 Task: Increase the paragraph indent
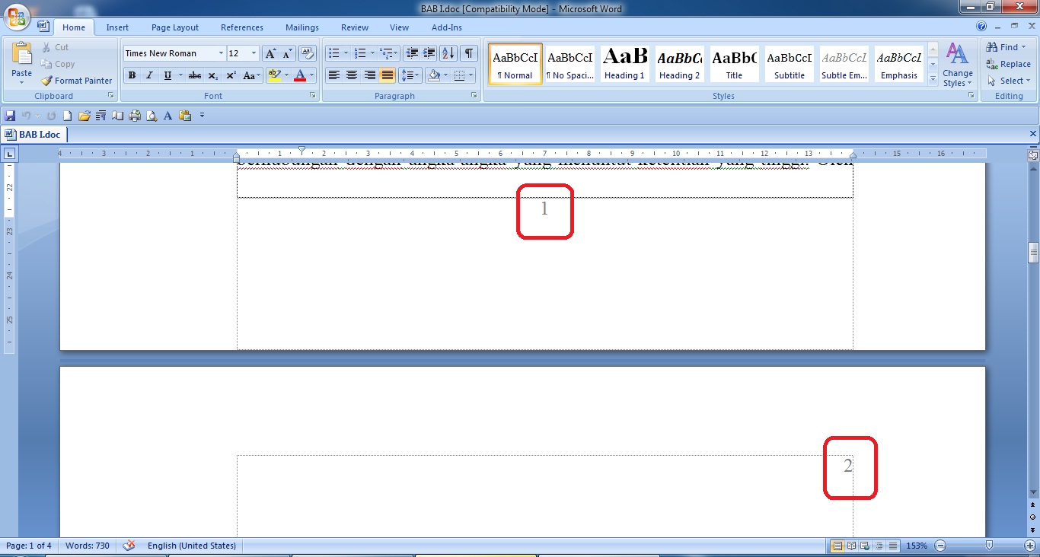point(429,53)
